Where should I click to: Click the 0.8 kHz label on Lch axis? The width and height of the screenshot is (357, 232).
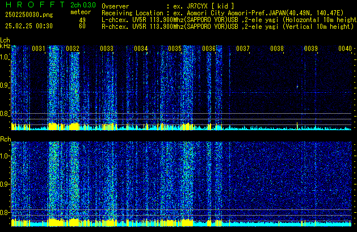[x=5, y=114]
